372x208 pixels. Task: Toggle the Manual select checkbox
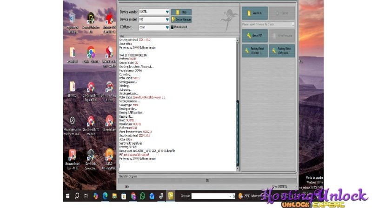[x=172, y=27]
